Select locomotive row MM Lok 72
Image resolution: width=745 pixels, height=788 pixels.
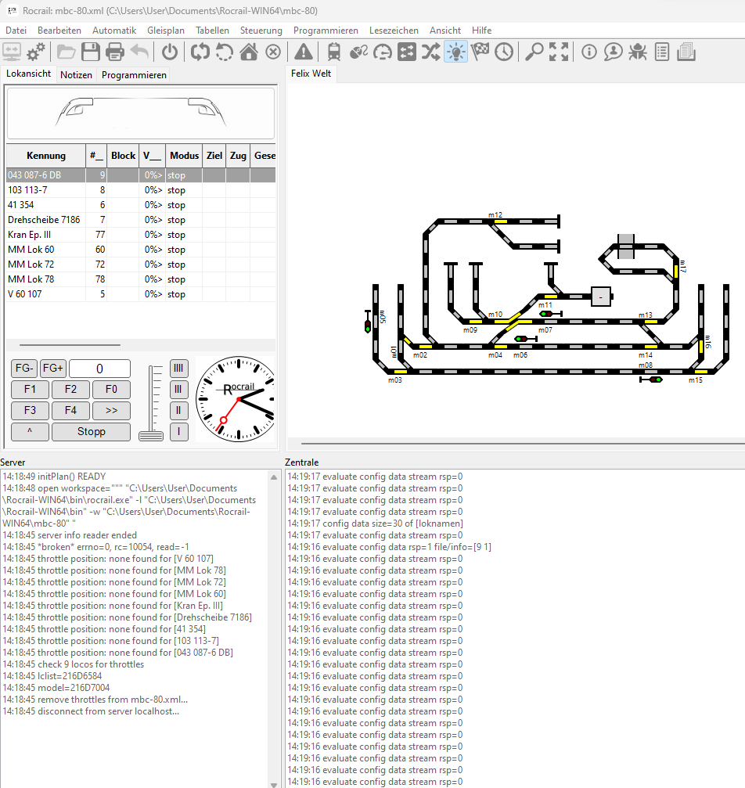pos(141,264)
